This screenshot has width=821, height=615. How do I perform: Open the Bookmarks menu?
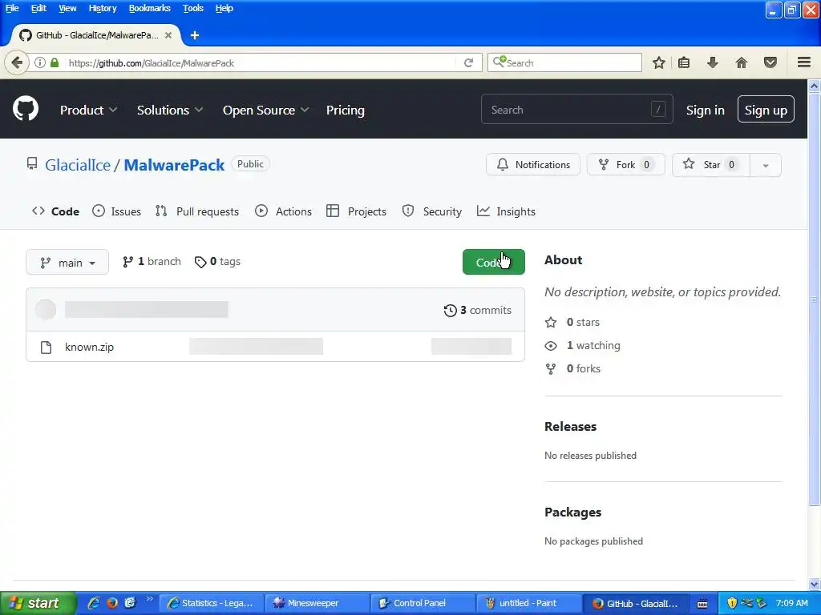click(150, 8)
